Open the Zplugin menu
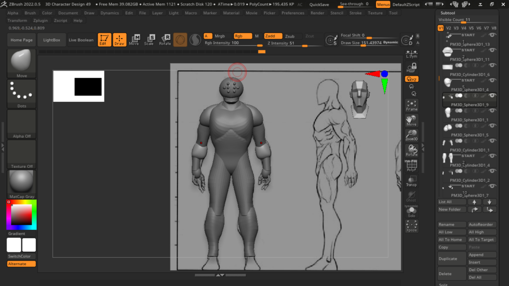 click(41, 21)
